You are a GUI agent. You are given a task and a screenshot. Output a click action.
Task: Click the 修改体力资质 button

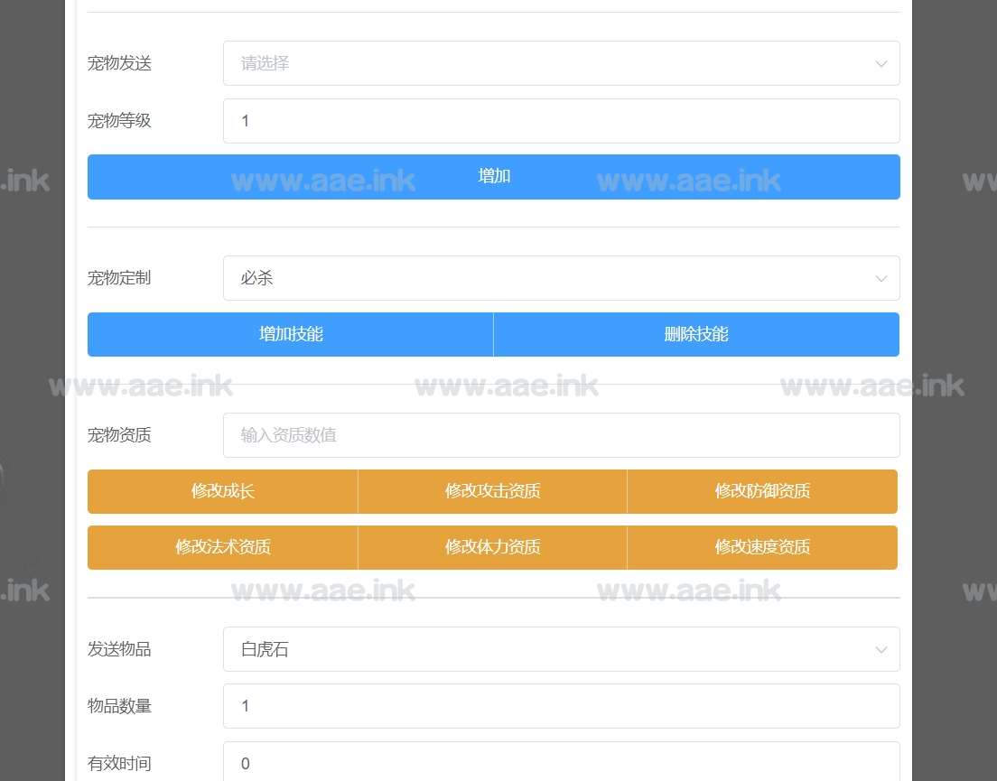click(x=492, y=547)
